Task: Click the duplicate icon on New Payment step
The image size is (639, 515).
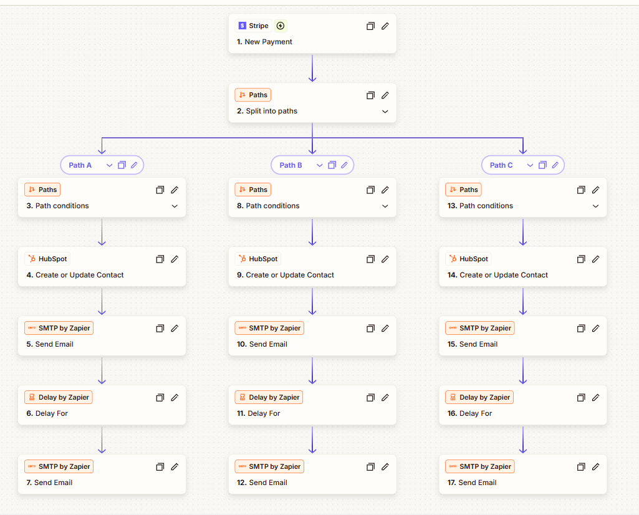Action: coord(370,26)
